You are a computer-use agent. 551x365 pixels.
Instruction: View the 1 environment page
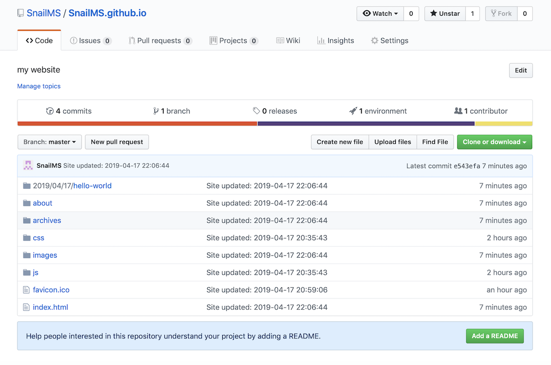[378, 111]
